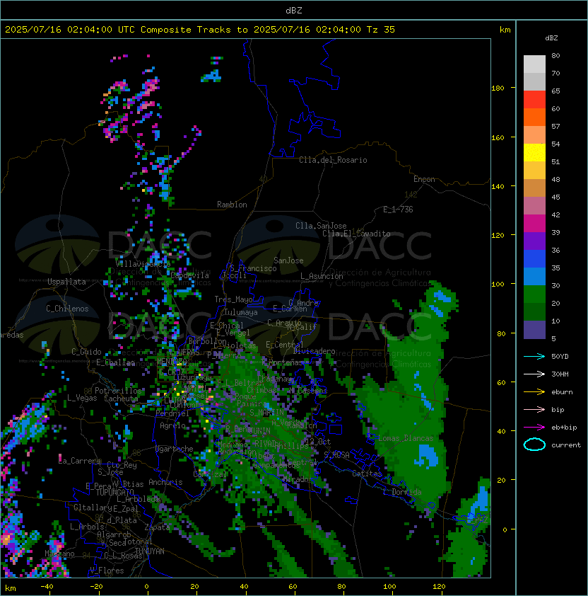Image resolution: width=588 pixels, height=596 pixels.
Task: Select the 'Potrerillos' place label
Action: click(118, 391)
